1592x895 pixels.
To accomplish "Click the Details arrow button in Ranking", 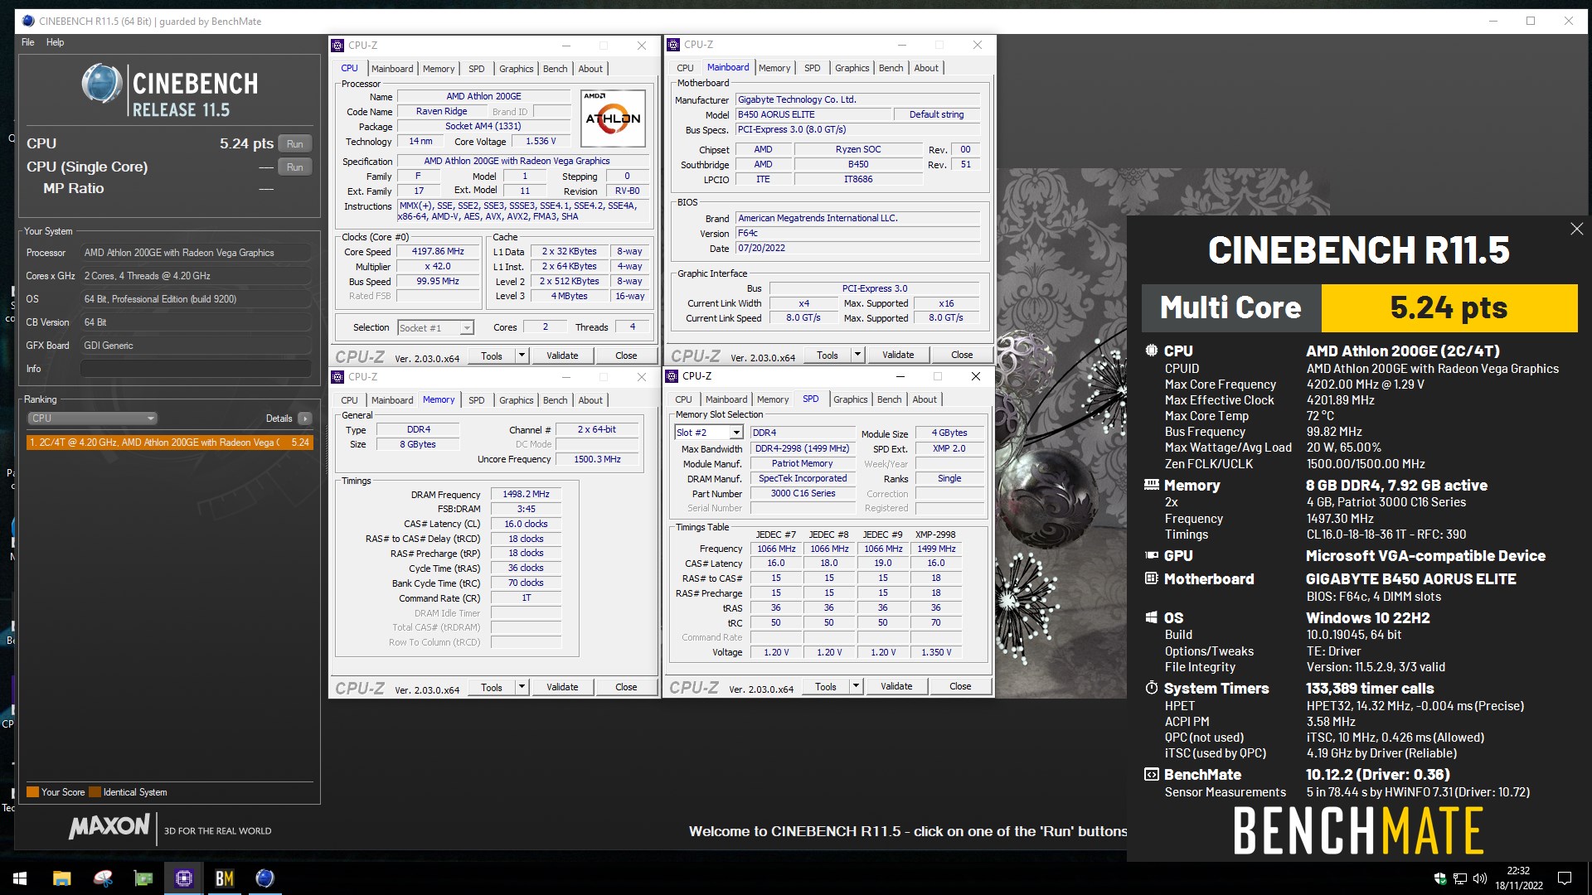I will (305, 418).
